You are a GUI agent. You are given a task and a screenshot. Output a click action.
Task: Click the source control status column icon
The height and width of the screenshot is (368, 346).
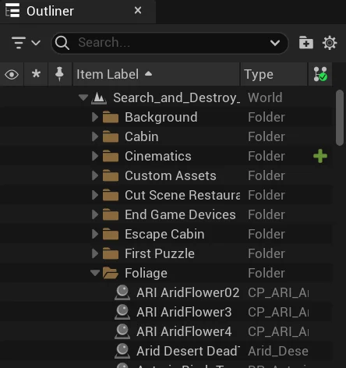320,74
